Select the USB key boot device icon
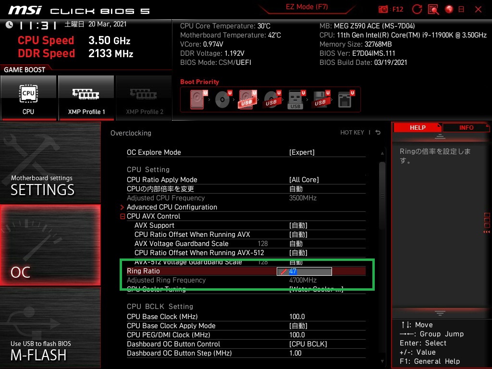Screen dimensions: 492x369 (296, 99)
